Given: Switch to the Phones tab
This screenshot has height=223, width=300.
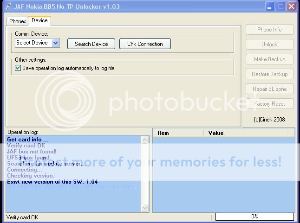Looking at the screenshot, I should (17, 21).
